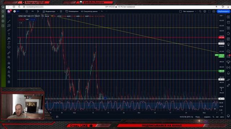Viewport: 231px width, 129px height.
Task: Open the user profile avatar menu
Action: pyautogui.click(x=9, y=11)
